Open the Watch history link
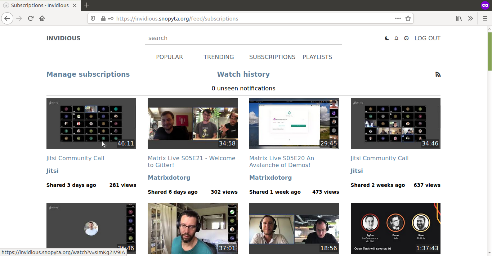 (x=243, y=74)
